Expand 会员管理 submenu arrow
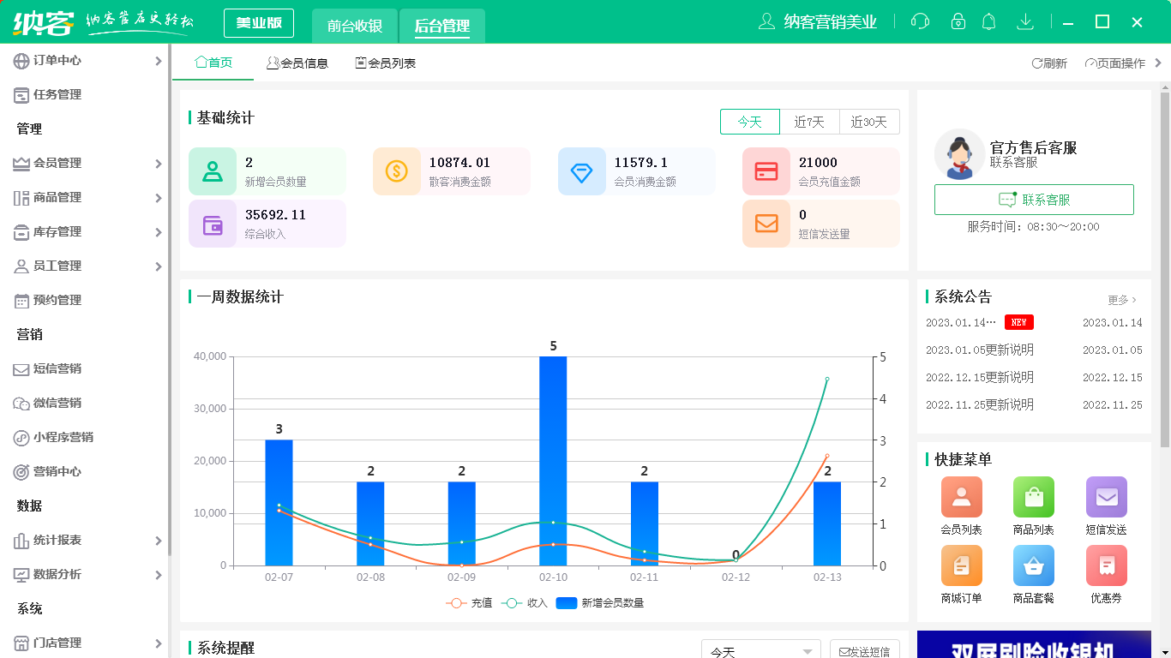 [x=158, y=164]
